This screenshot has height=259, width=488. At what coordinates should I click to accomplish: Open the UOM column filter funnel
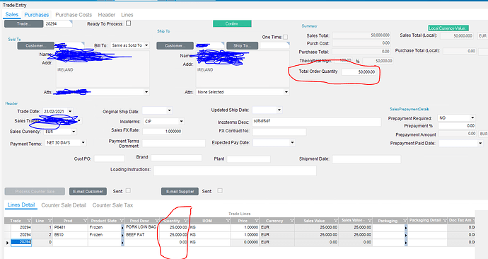(228, 221)
